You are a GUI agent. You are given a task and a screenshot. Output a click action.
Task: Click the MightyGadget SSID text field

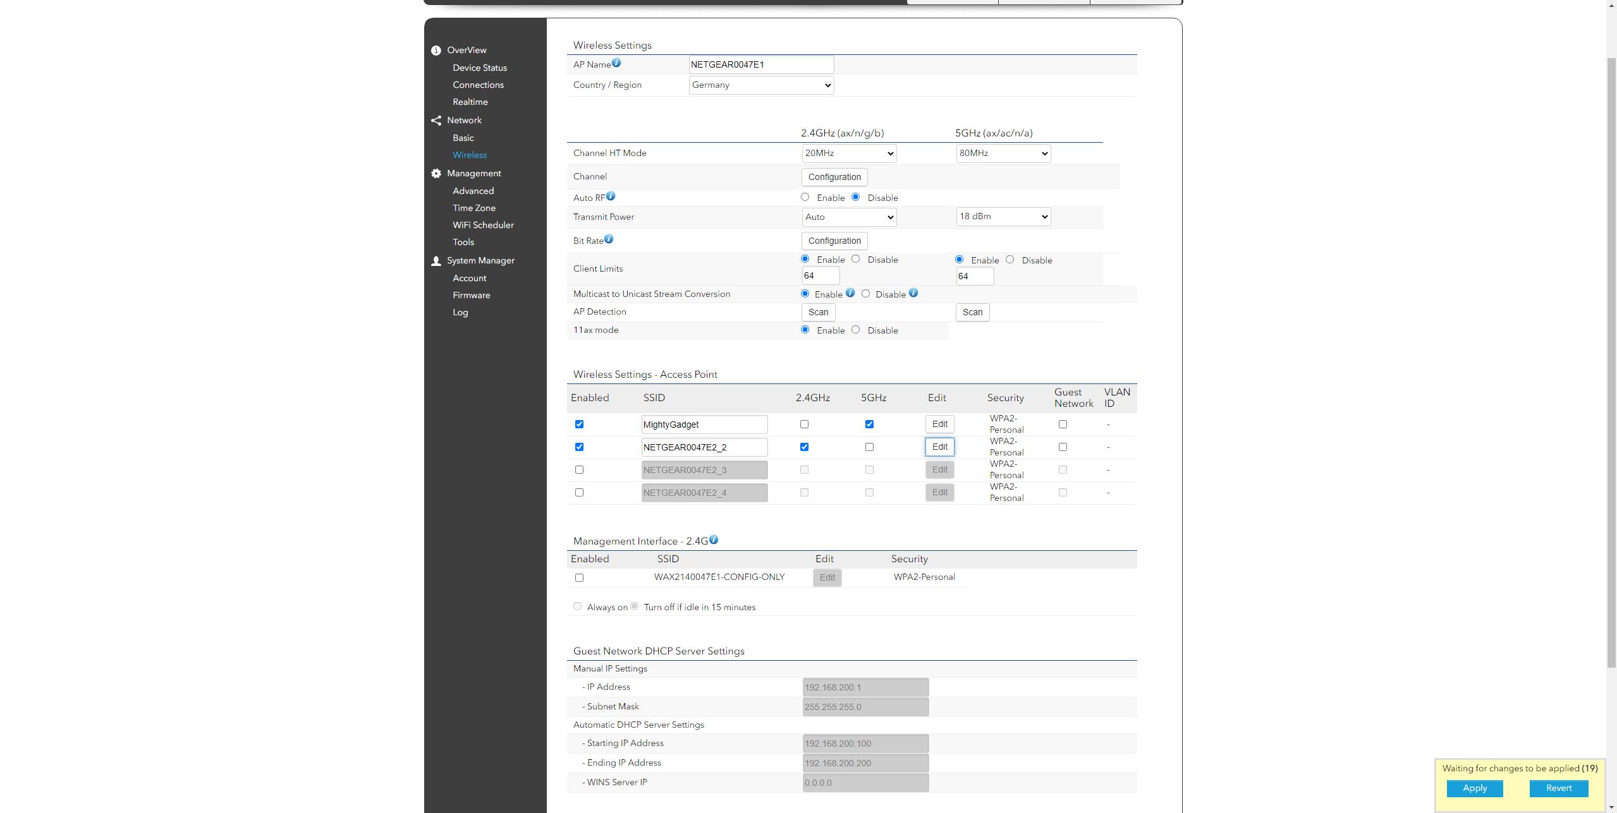(x=704, y=425)
